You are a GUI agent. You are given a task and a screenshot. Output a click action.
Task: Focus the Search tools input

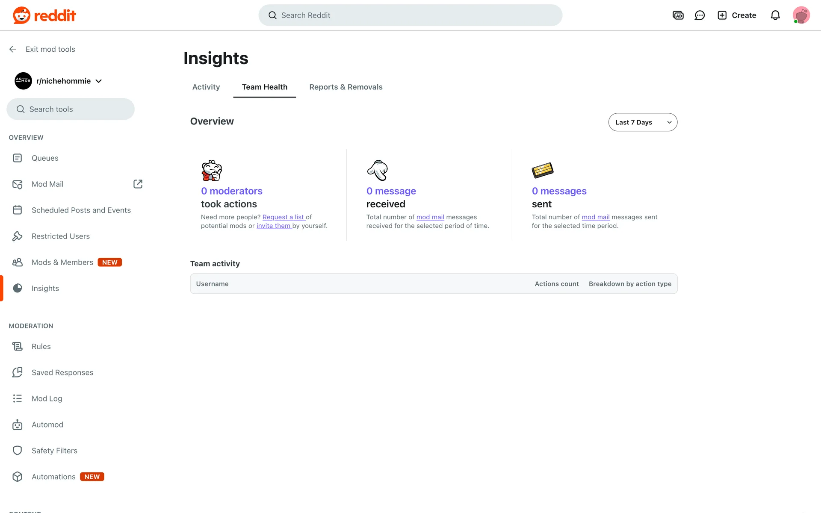click(71, 109)
